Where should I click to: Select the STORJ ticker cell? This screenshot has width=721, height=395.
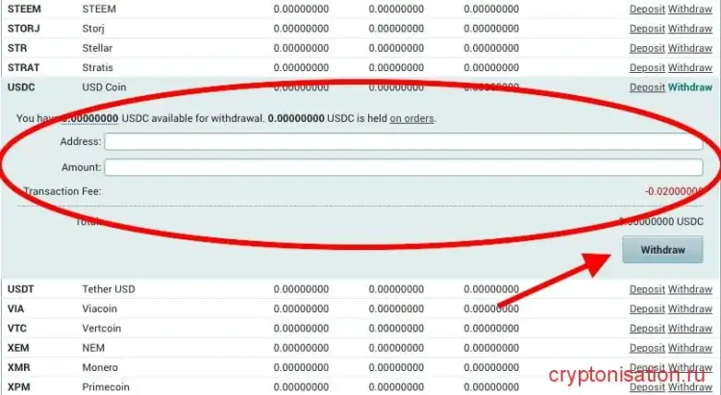(x=23, y=29)
